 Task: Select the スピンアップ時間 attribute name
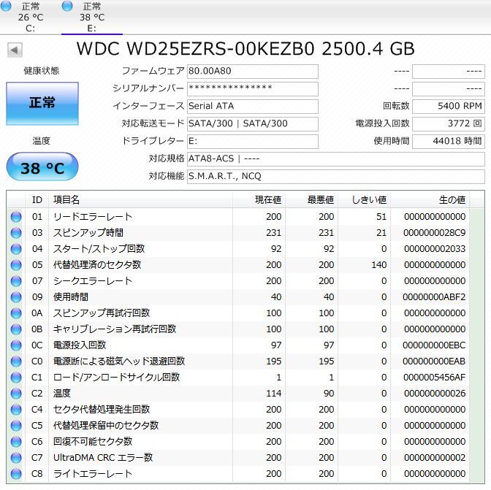[88, 233]
